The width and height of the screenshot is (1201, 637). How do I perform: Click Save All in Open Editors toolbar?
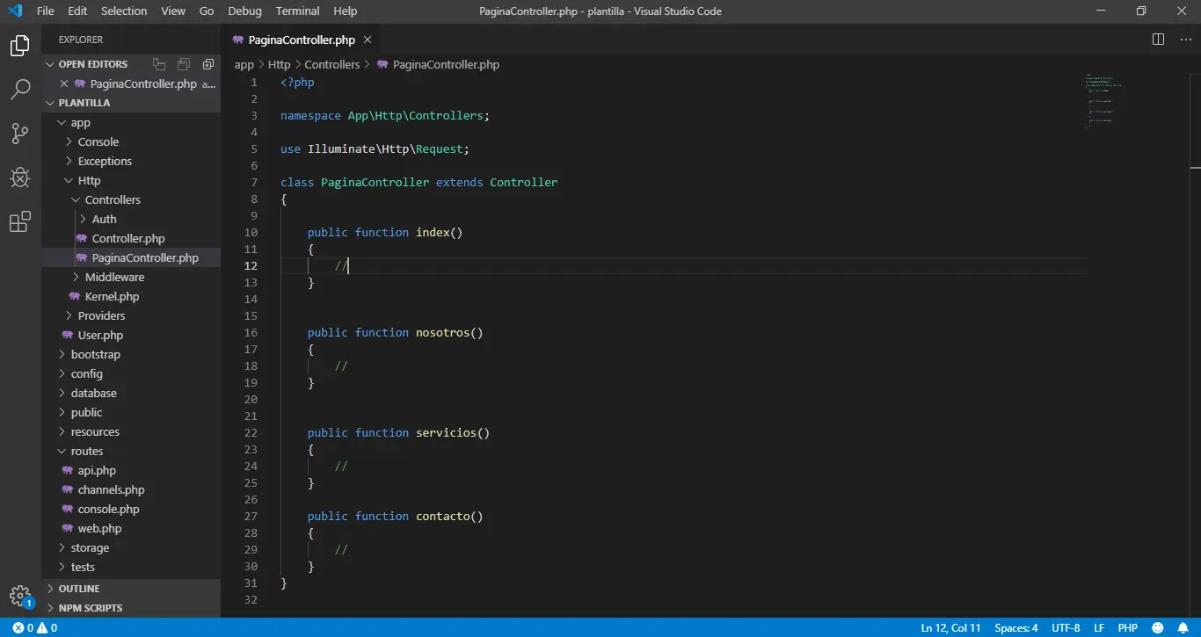click(184, 63)
